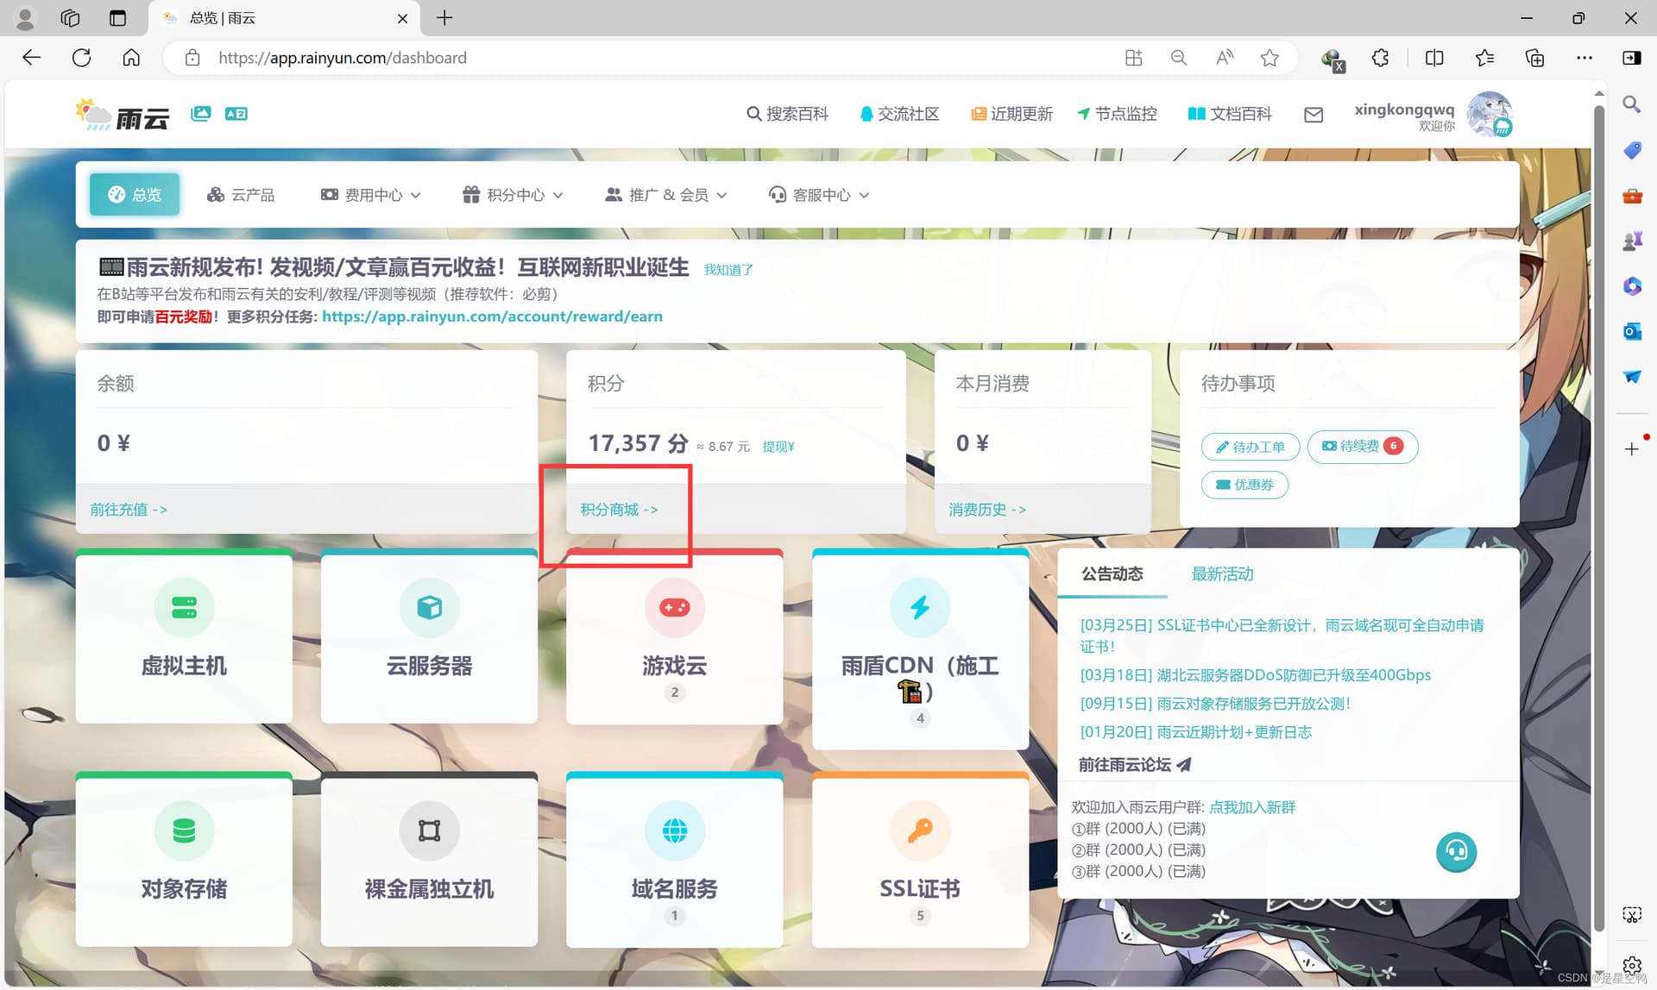Open the 09月15日 对象存储公测 announcement
This screenshot has width=1657, height=990.
(x=1215, y=704)
